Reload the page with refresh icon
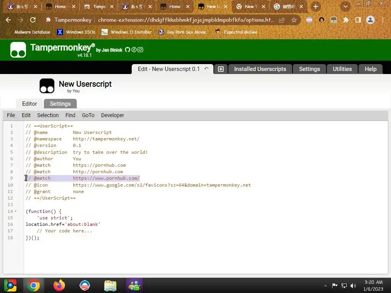Image resolution: width=391 pixels, height=293 pixels. click(33, 20)
